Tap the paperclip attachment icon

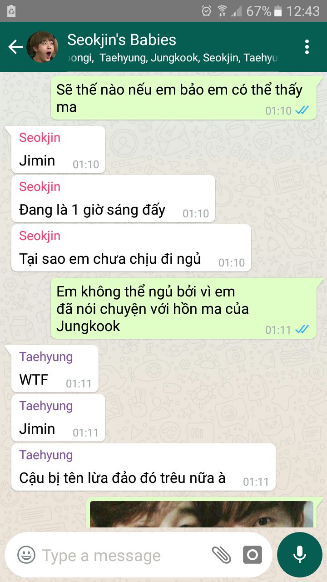point(221,555)
